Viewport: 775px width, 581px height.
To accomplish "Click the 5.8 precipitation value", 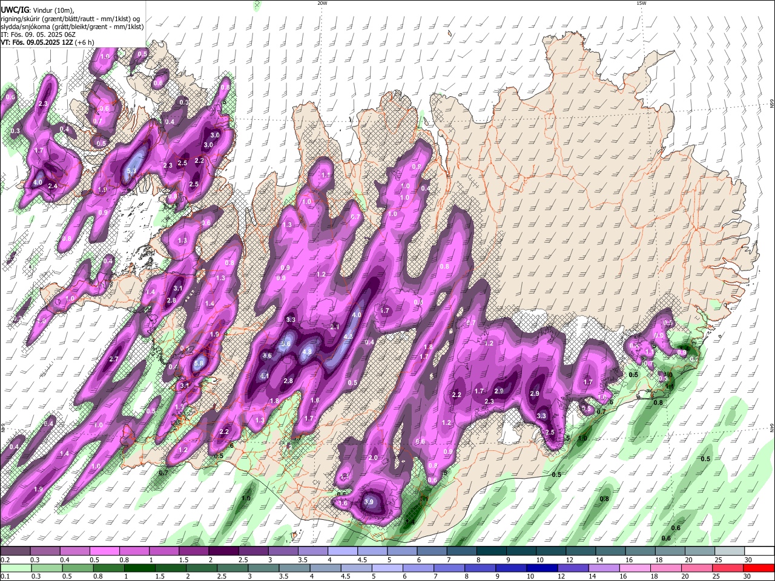I will click(199, 364).
